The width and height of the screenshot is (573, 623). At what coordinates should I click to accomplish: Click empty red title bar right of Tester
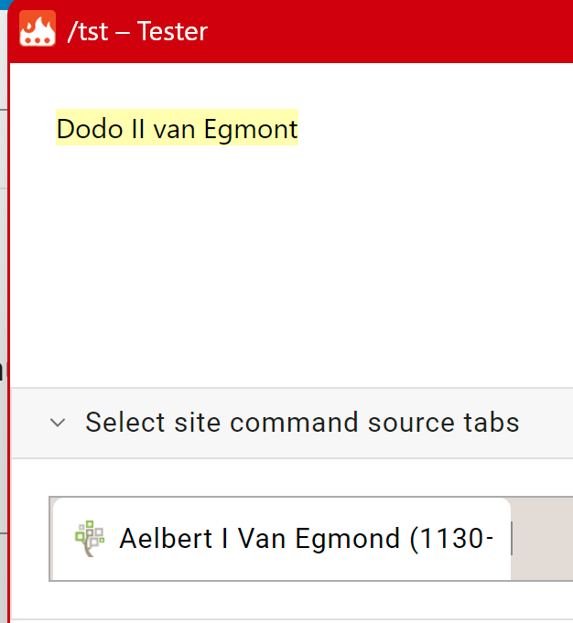click(x=390, y=31)
